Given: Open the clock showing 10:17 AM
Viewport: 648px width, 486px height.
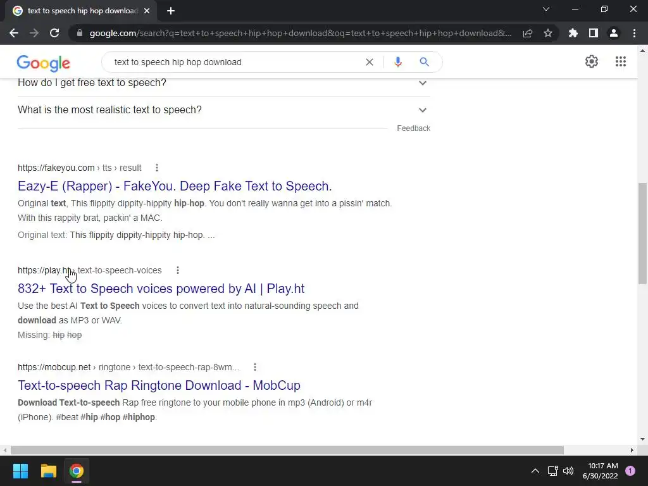Looking at the screenshot, I should coord(600,471).
